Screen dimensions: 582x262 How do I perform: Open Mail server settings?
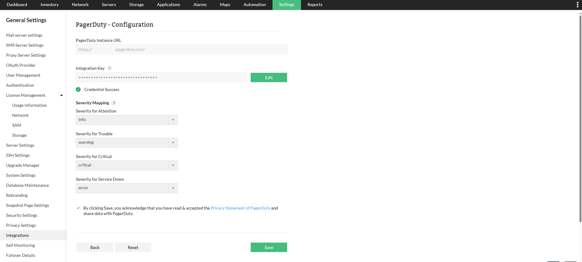pos(24,35)
